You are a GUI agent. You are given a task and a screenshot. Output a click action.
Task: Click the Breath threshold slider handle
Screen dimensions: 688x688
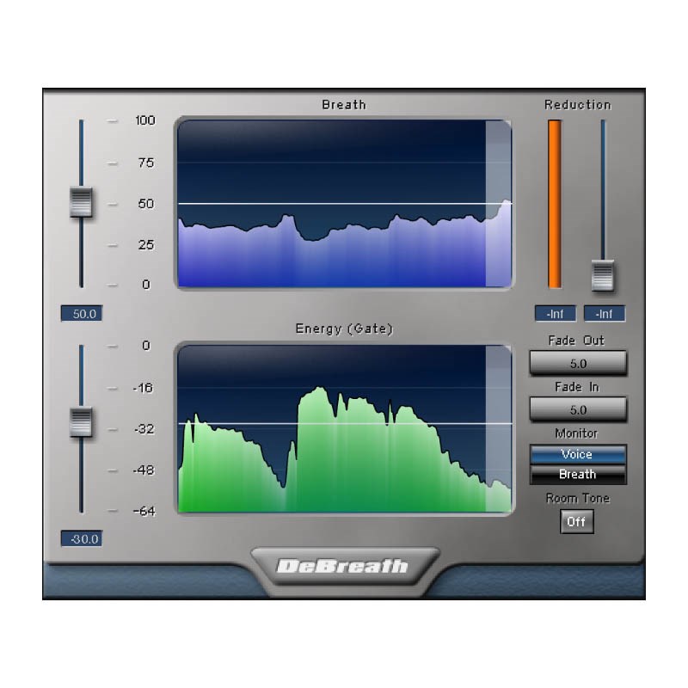pyautogui.click(x=81, y=203)
